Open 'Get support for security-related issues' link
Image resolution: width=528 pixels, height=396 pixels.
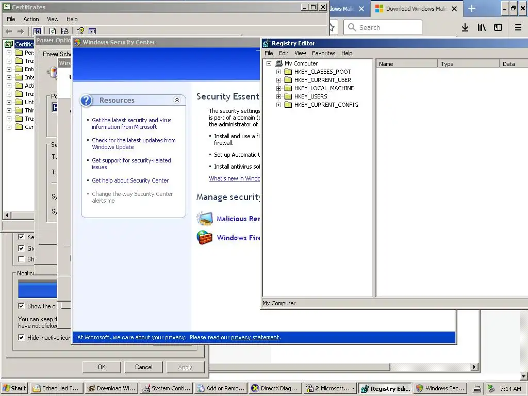[131, 163]
